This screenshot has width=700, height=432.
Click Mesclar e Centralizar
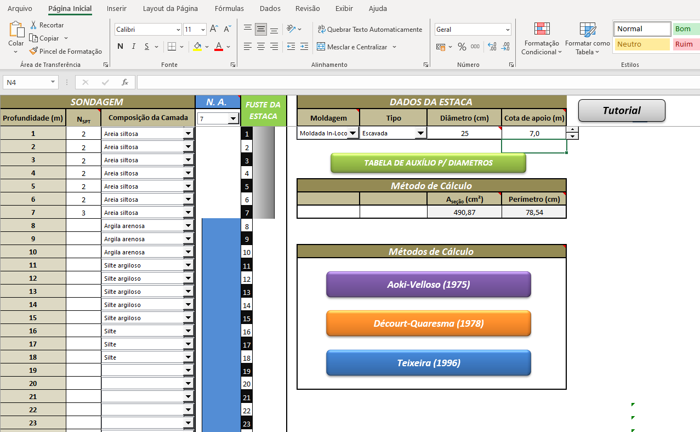pyautogui.click(x=352, y=47)
